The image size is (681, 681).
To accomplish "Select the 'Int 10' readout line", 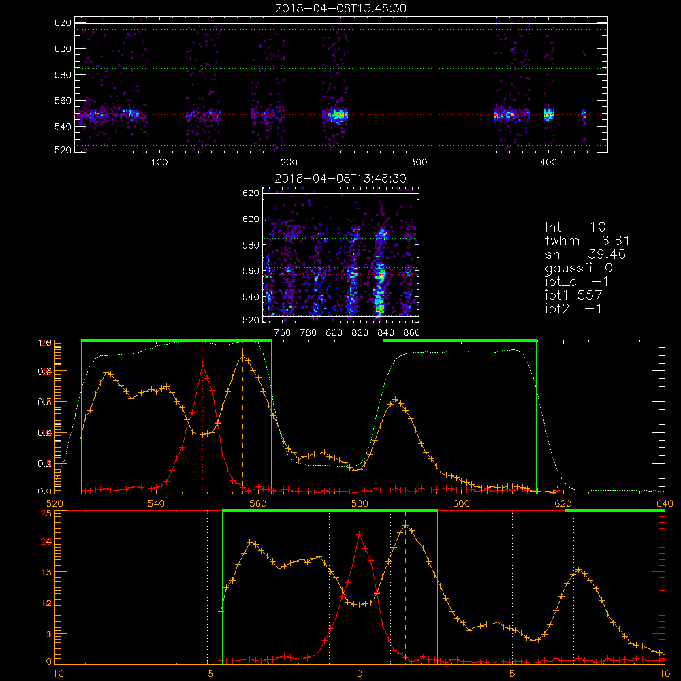I will [x=575, y=227].
